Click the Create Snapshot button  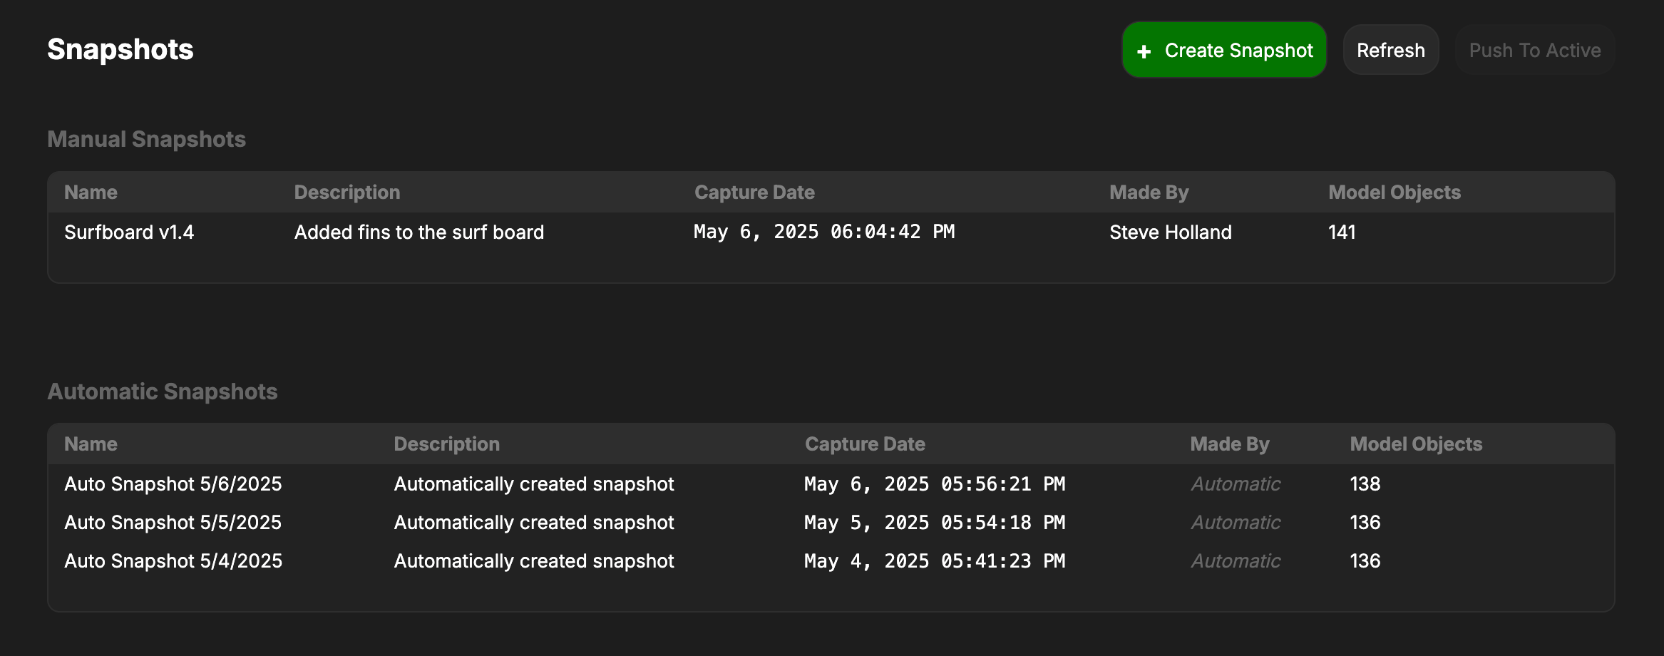1224,50
